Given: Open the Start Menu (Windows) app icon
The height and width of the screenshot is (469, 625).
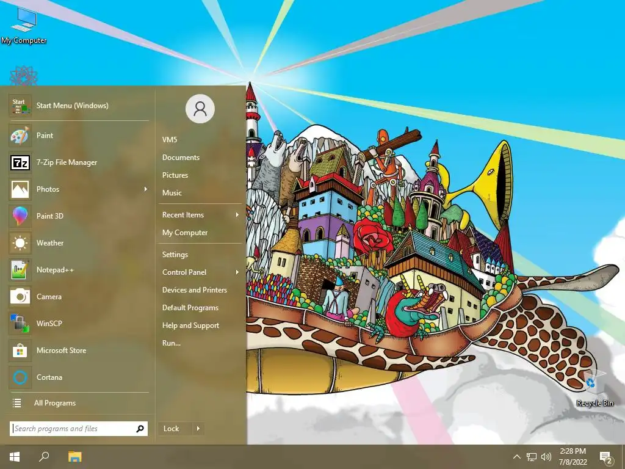Looking at the screenshot, I should pyautogui.click(x=20, y=106).
